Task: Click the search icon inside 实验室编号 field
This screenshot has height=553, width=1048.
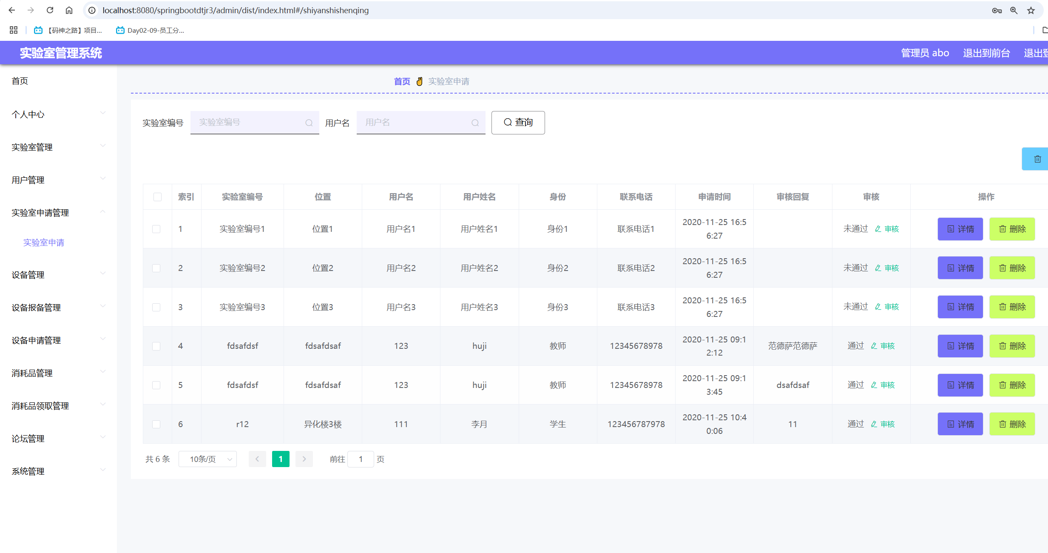Action: coord(309,123)
